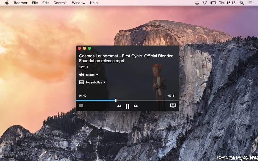Open the Help menu
This screenshot has height=161, width=258.
[x=94, y=3]
